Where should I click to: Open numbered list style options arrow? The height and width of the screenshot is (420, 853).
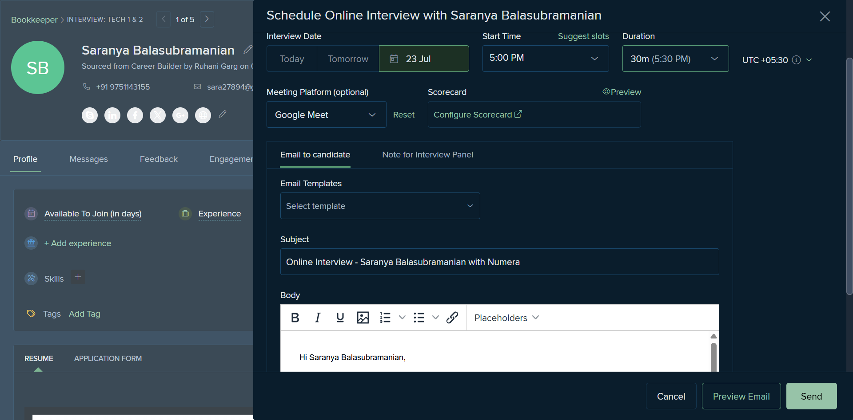point(402,318)
